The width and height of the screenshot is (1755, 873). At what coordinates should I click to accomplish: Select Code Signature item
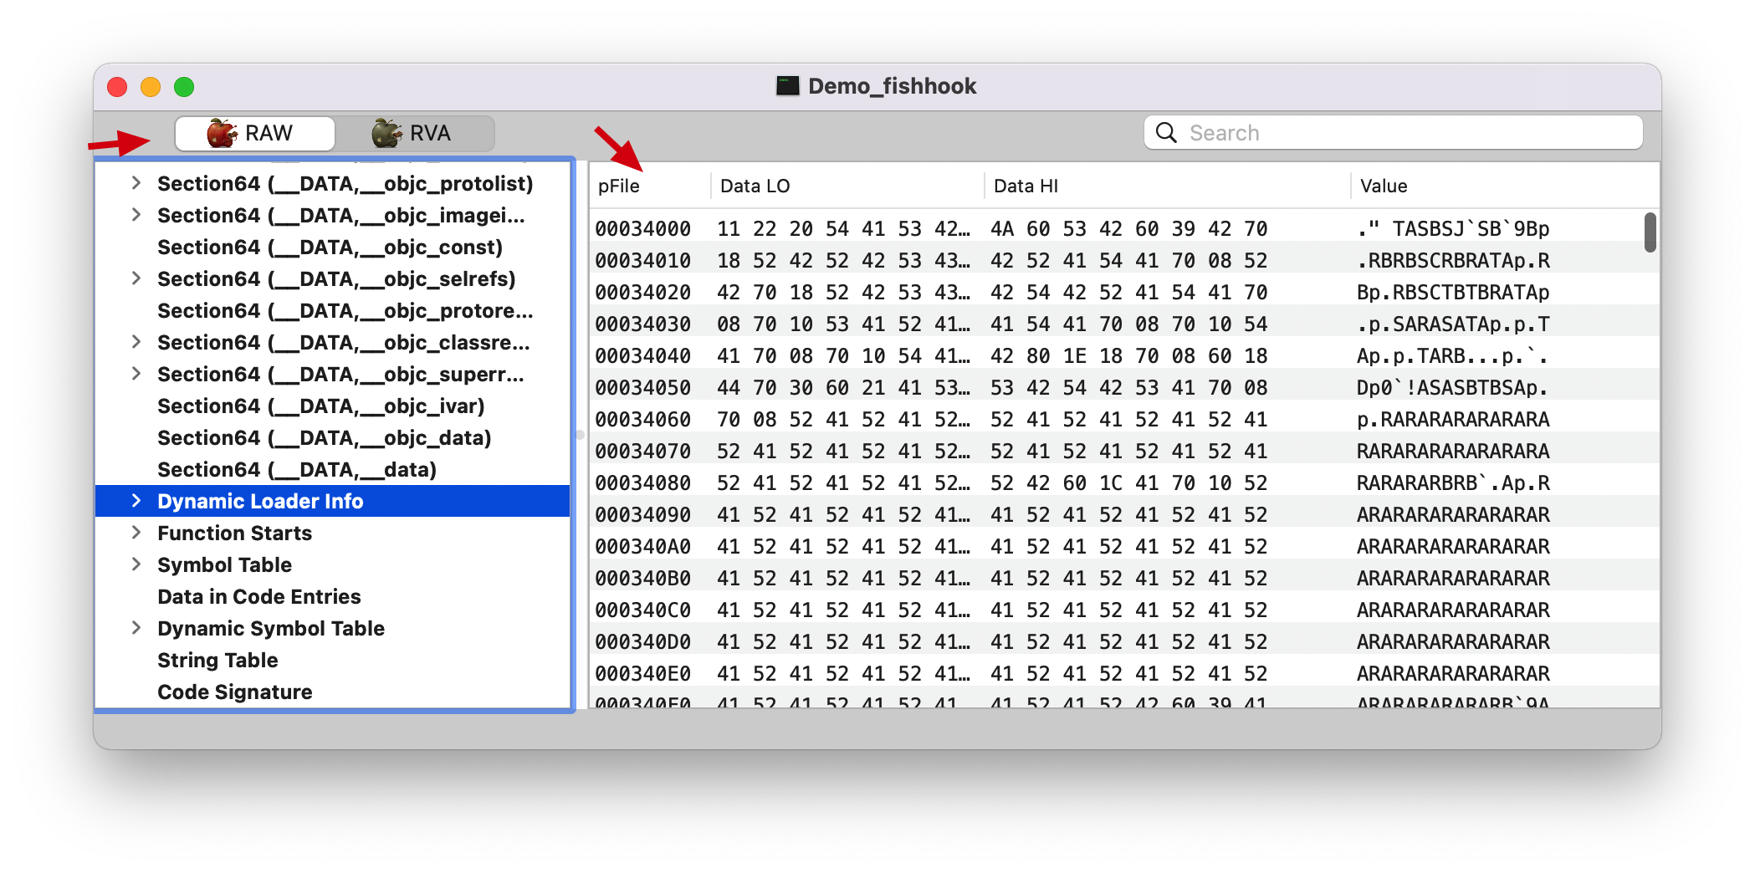pyautogui.click(x=333, y=692)
